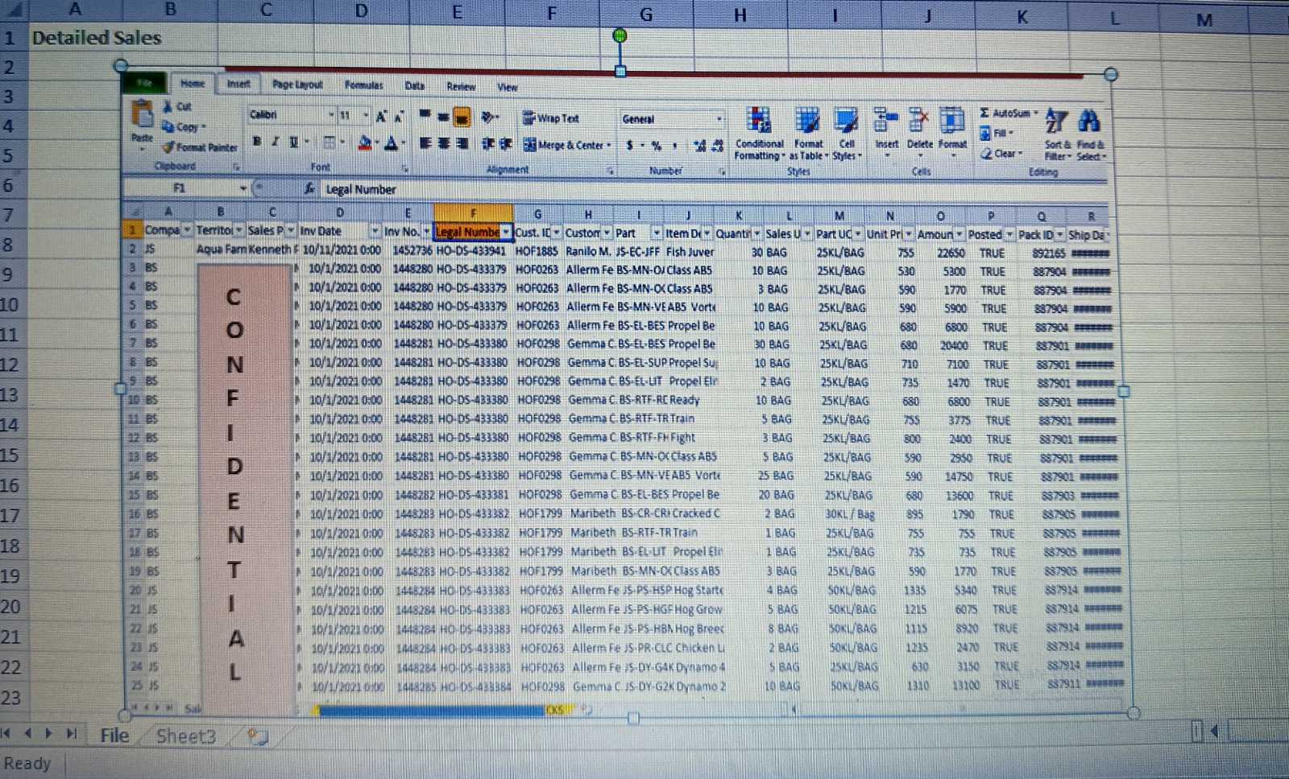Click the Format as Table icon
The height and width of the screenshot is (779, 1289).
807,120
